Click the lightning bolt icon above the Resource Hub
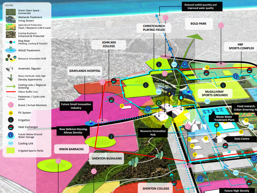Screen dimensions: 257x193 pos(169,94)
